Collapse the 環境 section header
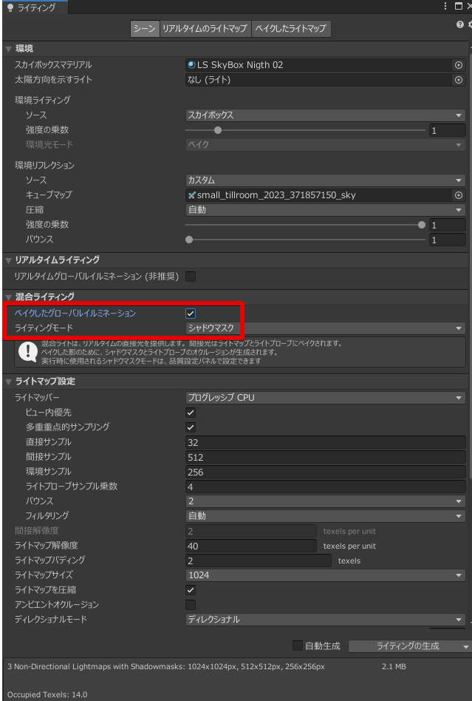This screenshot has height=701, width=472. pyautogui.click(x=24, y=49)
